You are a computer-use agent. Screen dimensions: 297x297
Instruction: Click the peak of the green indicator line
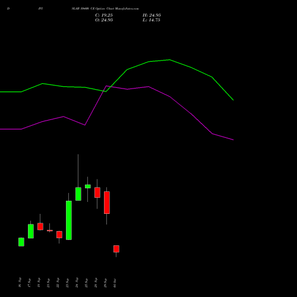tap(169, 59)
